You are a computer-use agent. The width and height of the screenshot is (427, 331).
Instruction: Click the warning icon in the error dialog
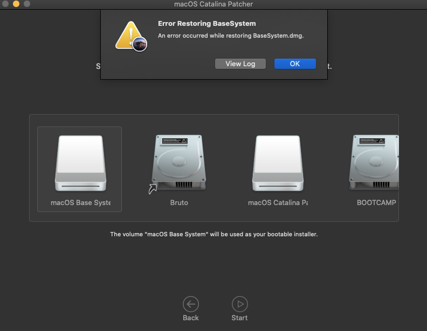click(x=131, y=36)
